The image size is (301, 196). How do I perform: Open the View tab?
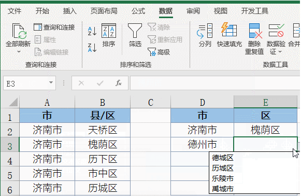pyautogui.click(x=221, y=11)
